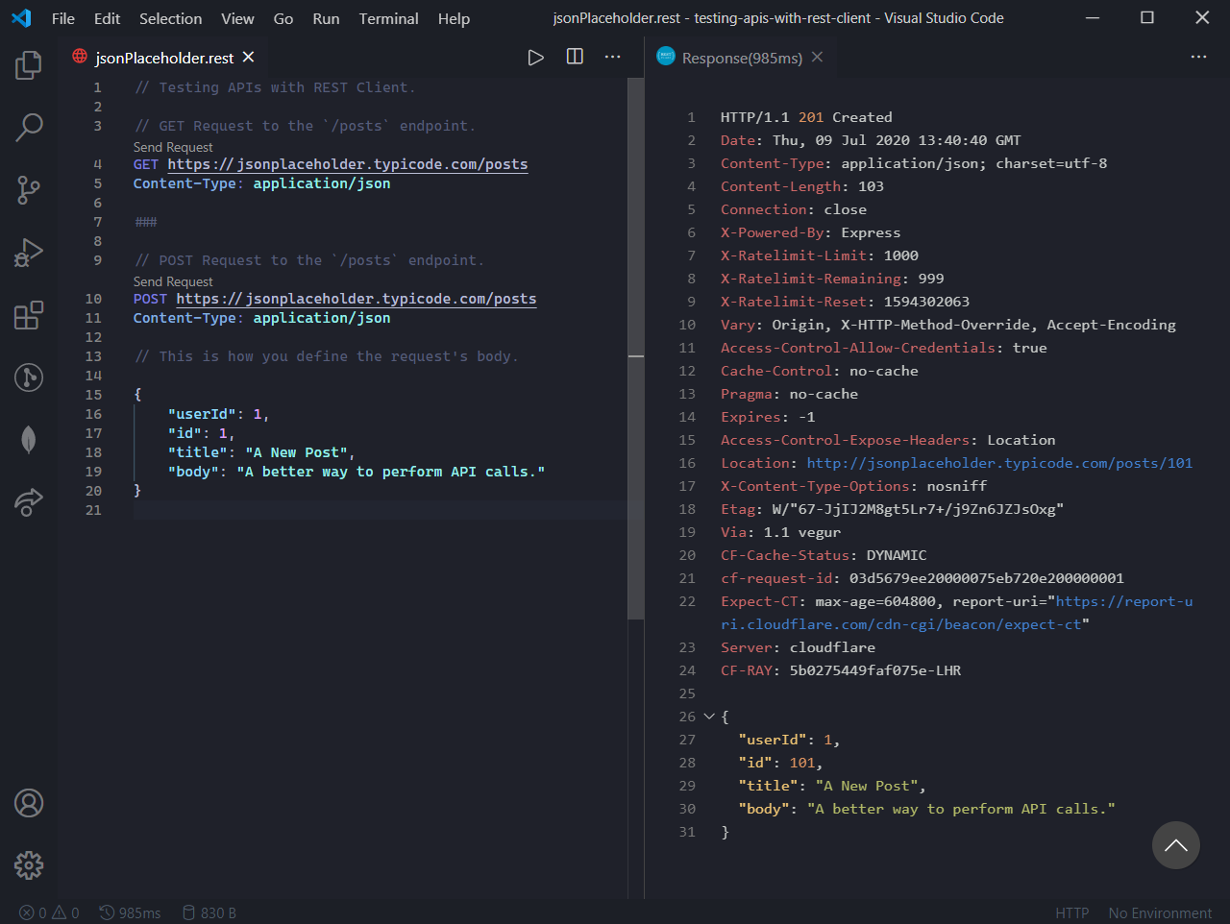
Task: Open the MongoDB extension panel
Action: click(28, 439)
